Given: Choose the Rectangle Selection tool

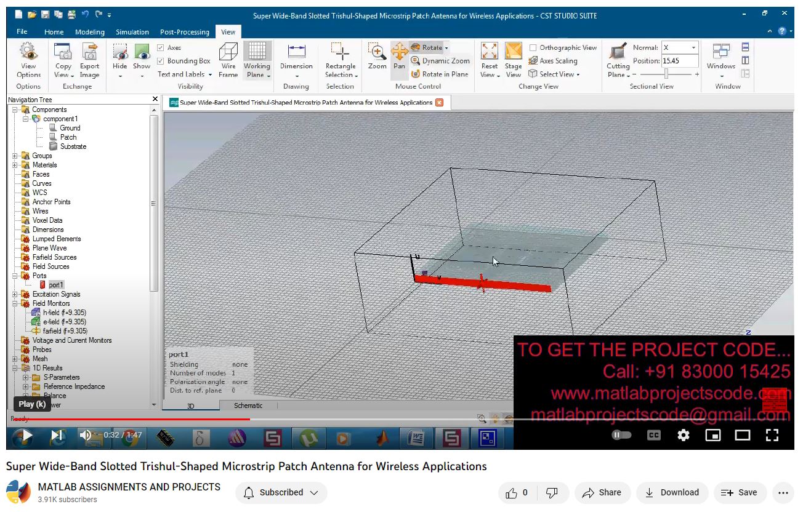Looking at the screenshot, I should point(341,60).
